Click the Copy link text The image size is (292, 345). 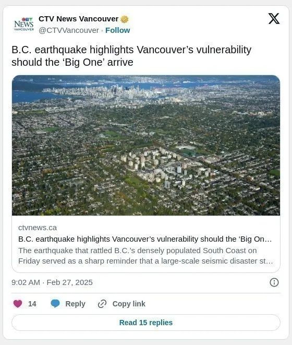tap(129, 304)
